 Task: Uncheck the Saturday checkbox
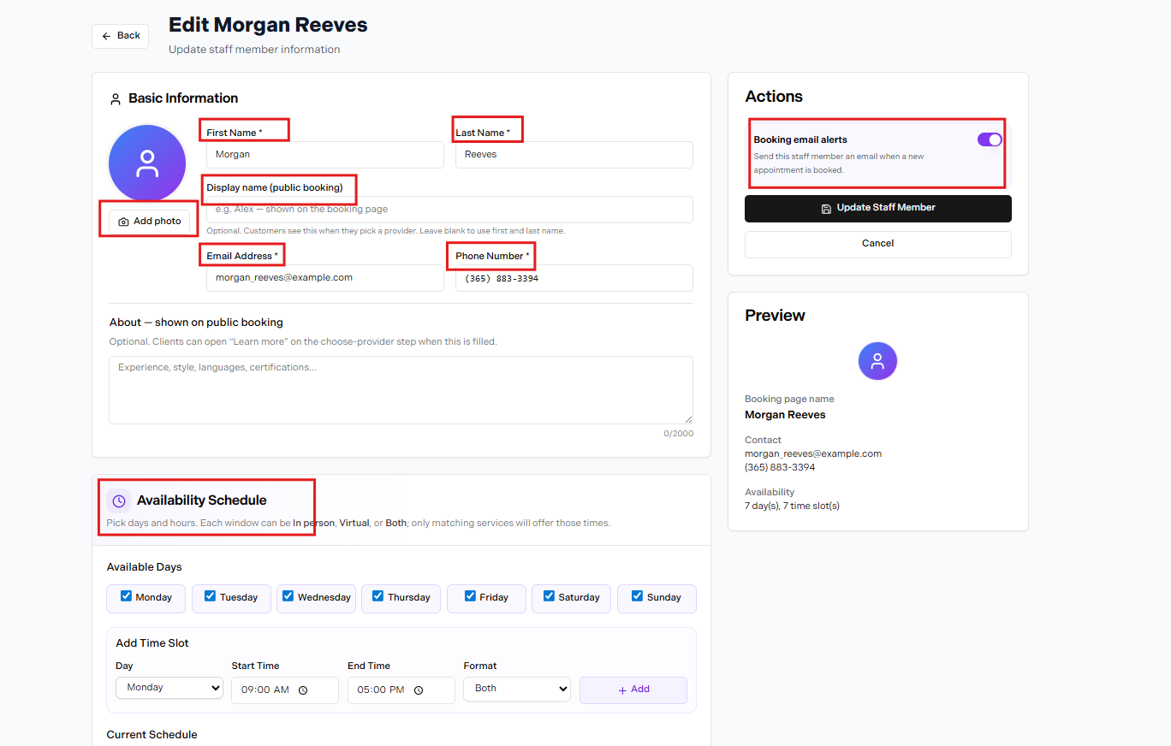[x=550, y=596]
